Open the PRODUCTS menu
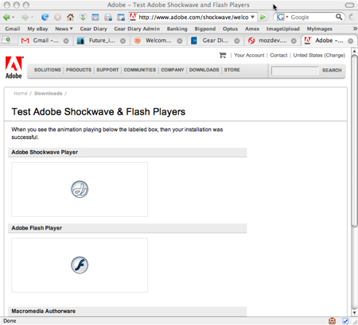 [79, 70]
